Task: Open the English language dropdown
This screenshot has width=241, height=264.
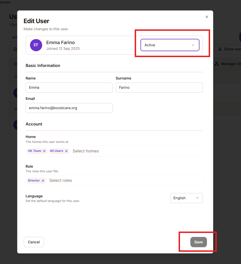Action: click(x=186, y=198)
